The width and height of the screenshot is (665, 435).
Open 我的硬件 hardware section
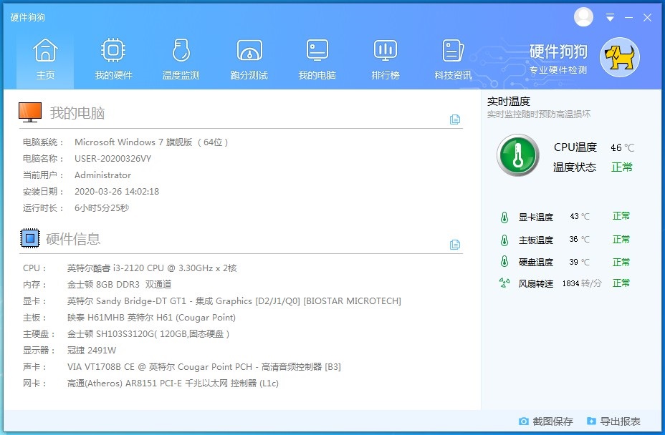(113, 59)
